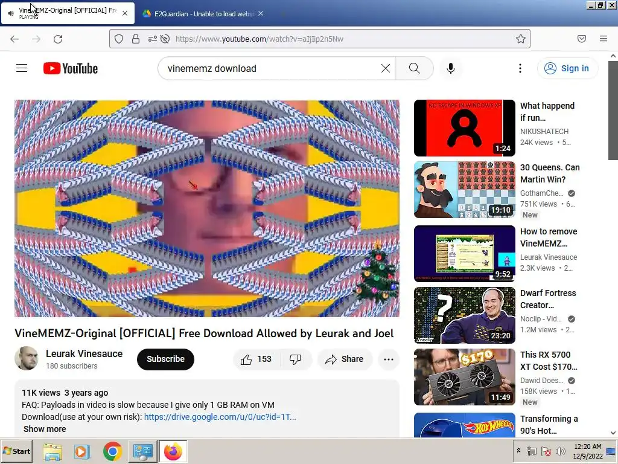Share the video
Image resolution: width=618 pixels, height=464 pixels.
(x=345, y=359)
